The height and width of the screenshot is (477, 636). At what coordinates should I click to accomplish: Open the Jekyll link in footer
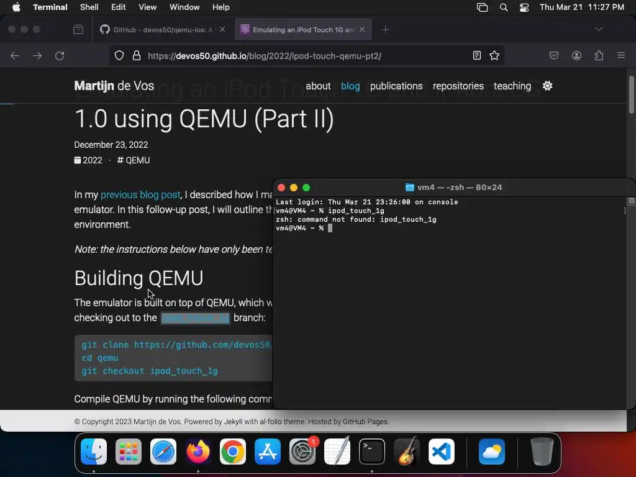click(x=234, y=422)
